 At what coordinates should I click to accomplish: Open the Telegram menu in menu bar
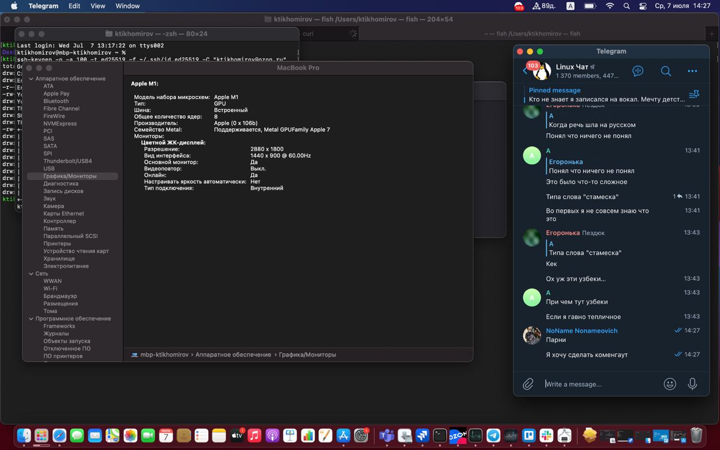[x=43, y=6]
